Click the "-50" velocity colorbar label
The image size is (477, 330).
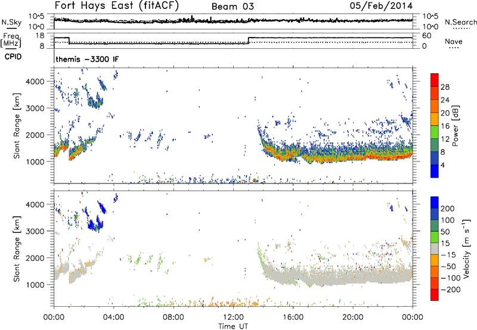click(x=448, y=266)
